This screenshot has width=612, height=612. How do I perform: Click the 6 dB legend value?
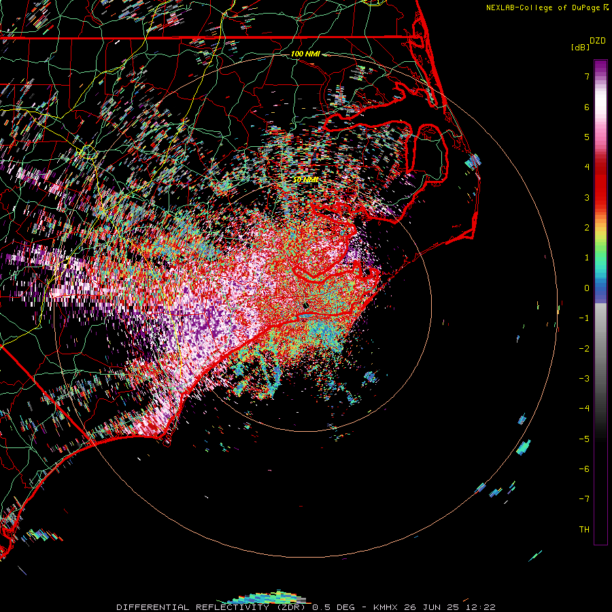(587, 107)
